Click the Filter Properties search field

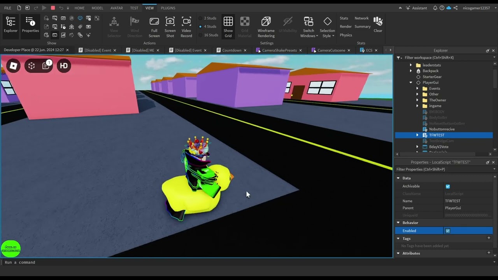[x=444, y=170]
